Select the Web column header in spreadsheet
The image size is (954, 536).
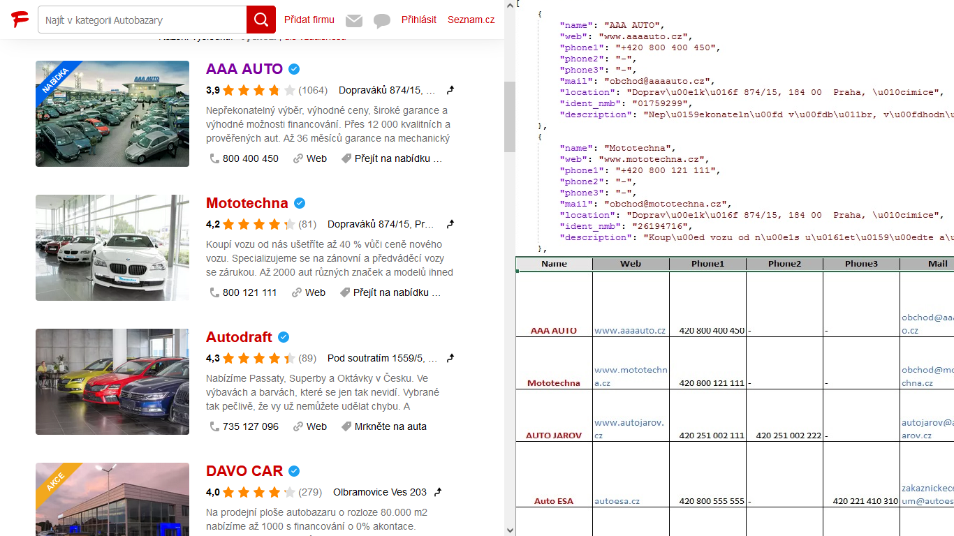631,264
